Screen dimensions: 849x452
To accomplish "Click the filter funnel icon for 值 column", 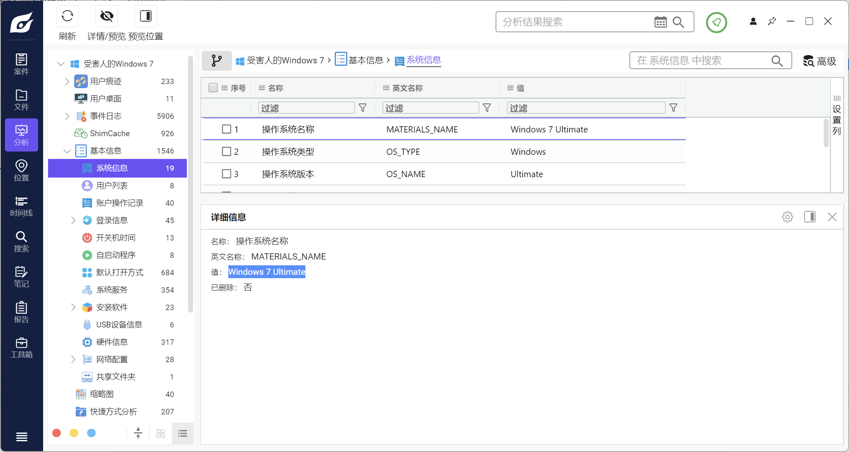I will [x=674, y=108].
